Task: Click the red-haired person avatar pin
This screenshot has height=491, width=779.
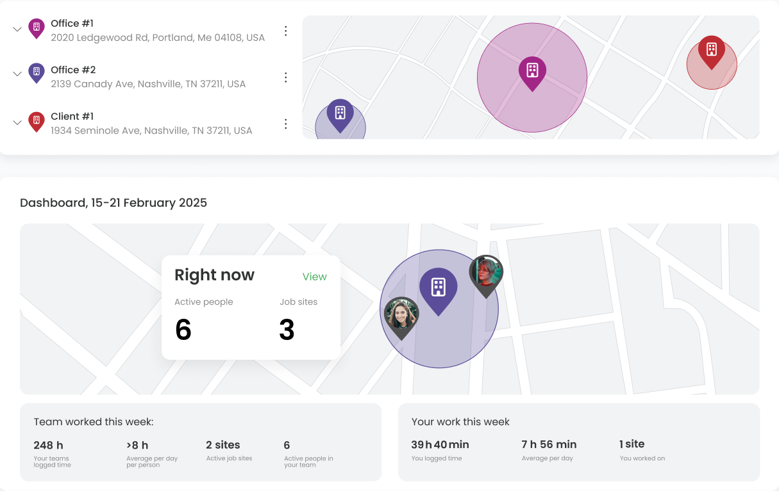Action: [x=486, y=275]
